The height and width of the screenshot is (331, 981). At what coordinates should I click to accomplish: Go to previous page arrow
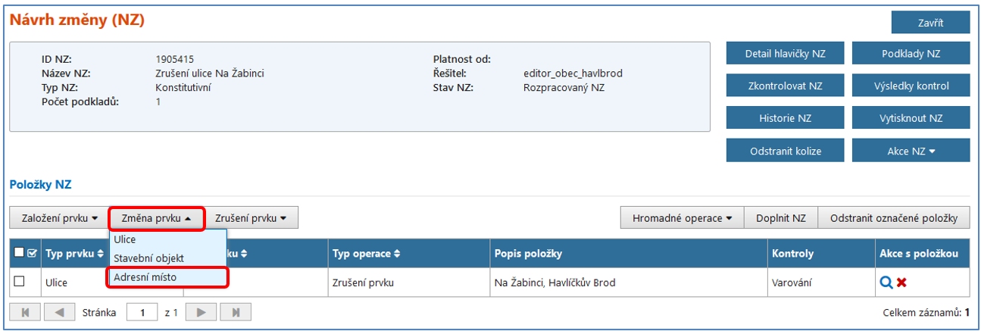(x=59, y=312)
